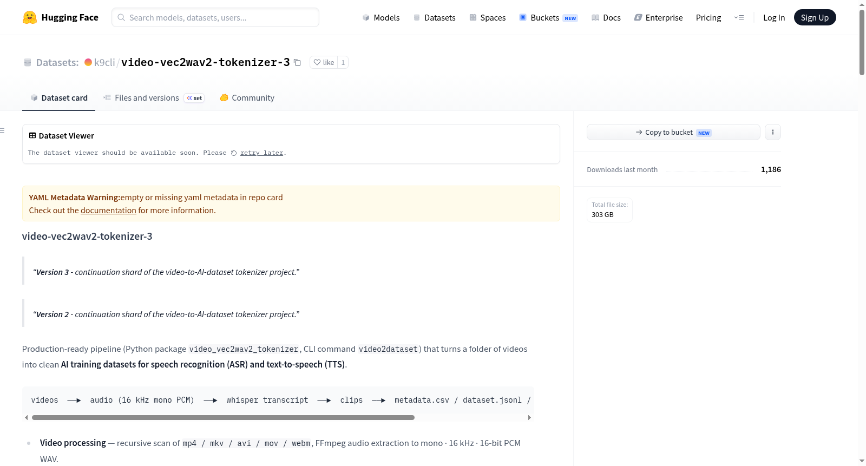Click the code block scroll-right arrow

pos(529,418)
